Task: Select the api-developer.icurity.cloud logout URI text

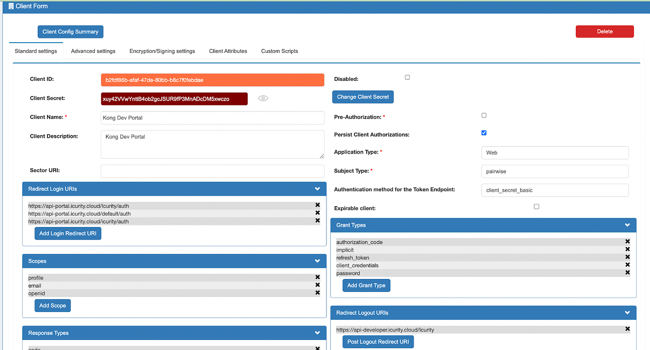Action: [x=385, y=330]
